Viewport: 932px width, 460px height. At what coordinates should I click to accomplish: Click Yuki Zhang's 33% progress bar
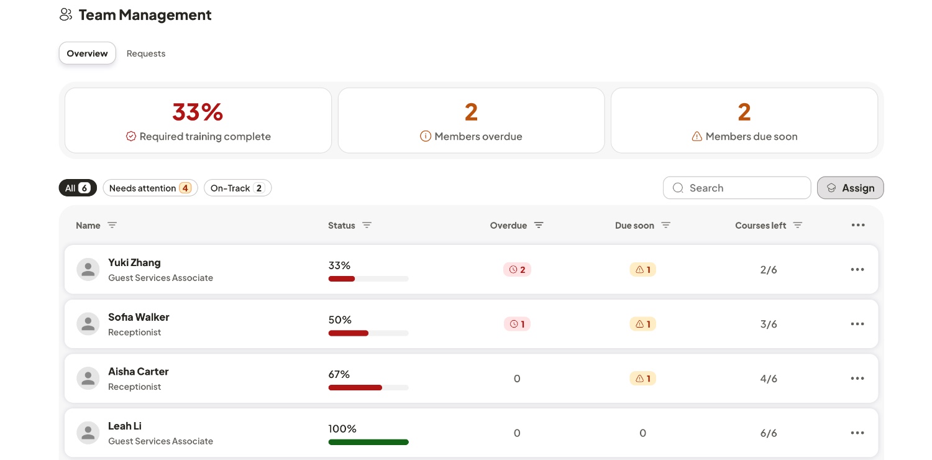click(x=368, y=278)
